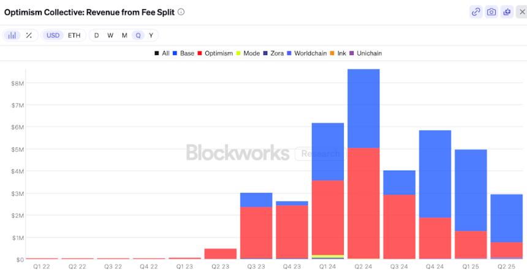Close the chart panel with X icon

[522, 12]
